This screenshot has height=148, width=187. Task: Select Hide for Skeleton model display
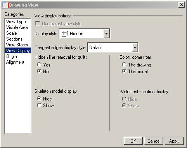coord(39,99)
